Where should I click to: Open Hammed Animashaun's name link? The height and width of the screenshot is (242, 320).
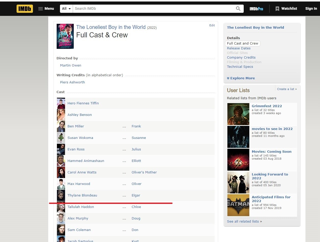(x=86, y=161)
